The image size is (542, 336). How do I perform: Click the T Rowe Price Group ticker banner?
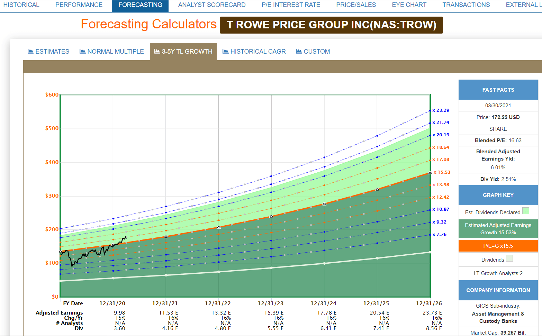pos(331,25)
